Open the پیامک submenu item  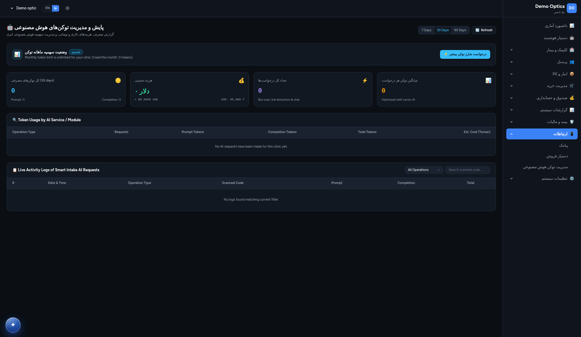point(563,145)
